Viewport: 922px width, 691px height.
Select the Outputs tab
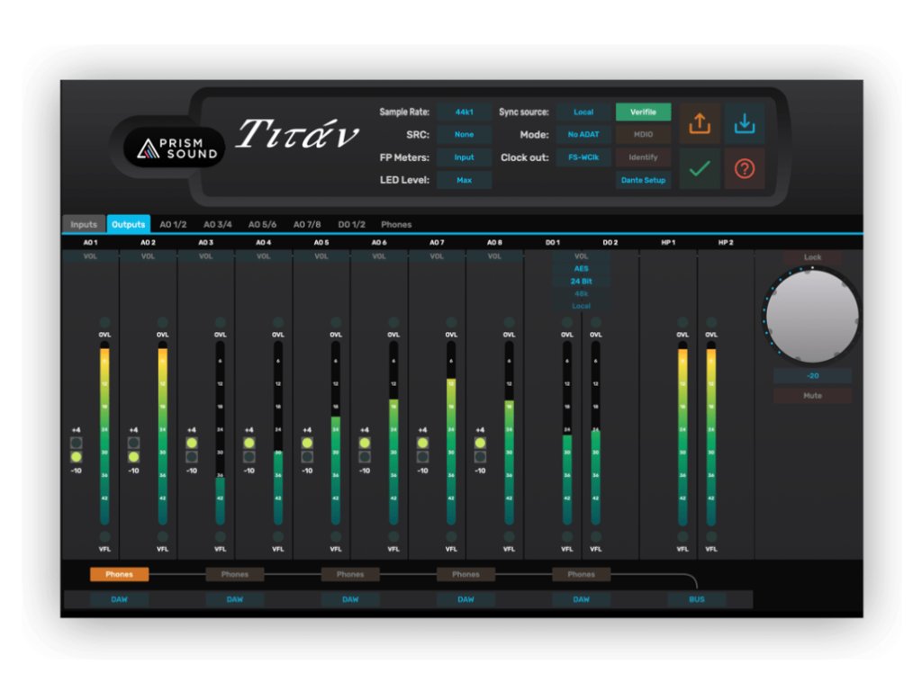128,224
